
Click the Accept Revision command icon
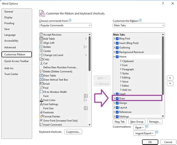click(x=41, y=34)
